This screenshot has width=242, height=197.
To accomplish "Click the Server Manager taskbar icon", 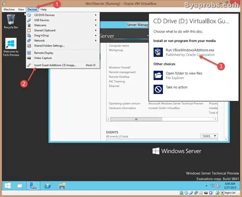I will [33, 186].
